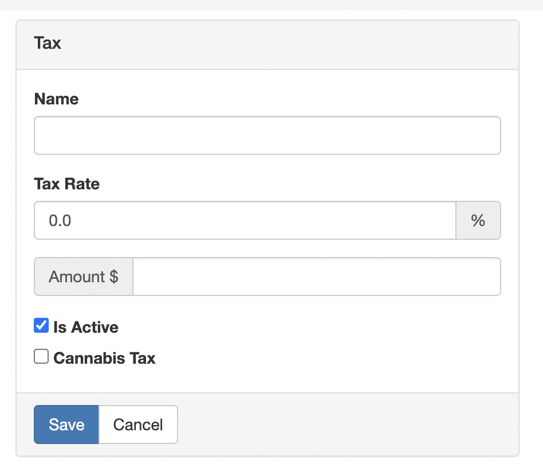Click the gray footer area beside Cancel
Screen dimensions: 543x475
coord(347,425)
